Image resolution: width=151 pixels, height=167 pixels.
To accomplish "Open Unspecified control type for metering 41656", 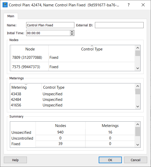I will pos(53,105).
